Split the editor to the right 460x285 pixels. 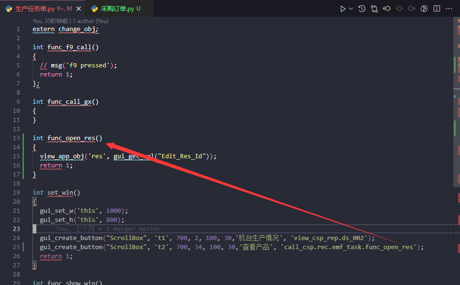coord(437,9)
